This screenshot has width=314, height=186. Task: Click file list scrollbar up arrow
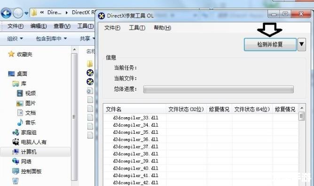coord(302,108)
